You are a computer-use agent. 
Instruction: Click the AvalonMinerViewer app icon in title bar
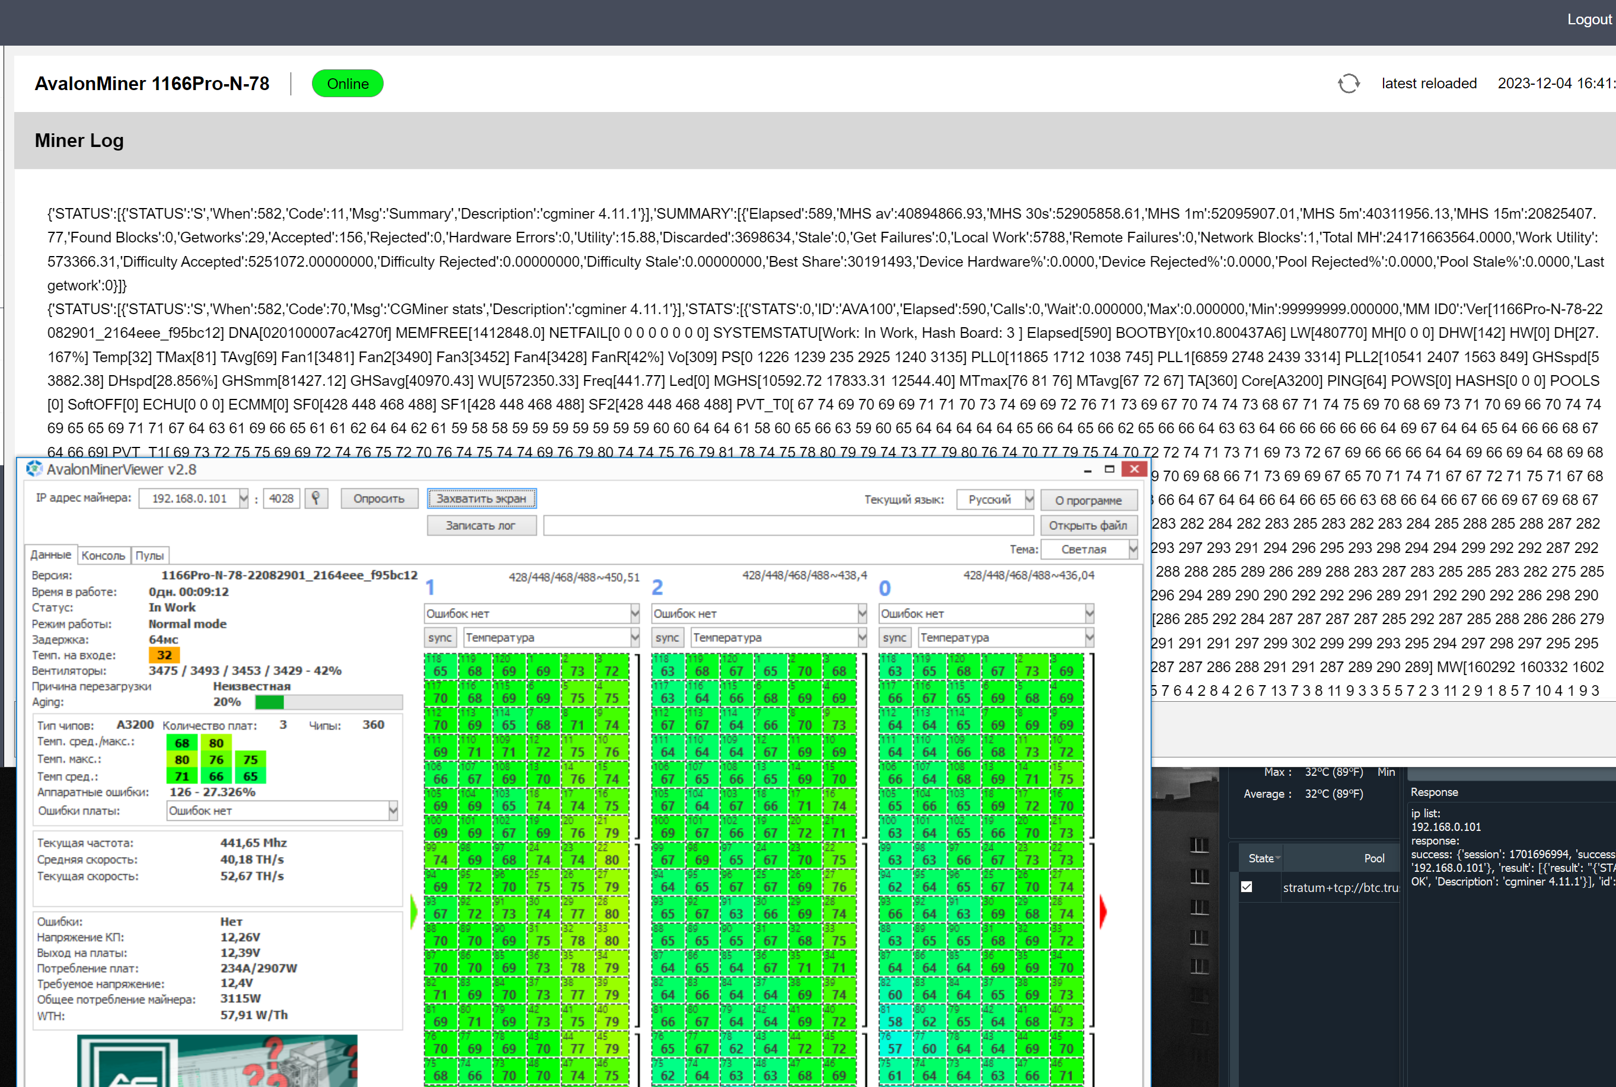pyautogui.click(x=33, y=469)
